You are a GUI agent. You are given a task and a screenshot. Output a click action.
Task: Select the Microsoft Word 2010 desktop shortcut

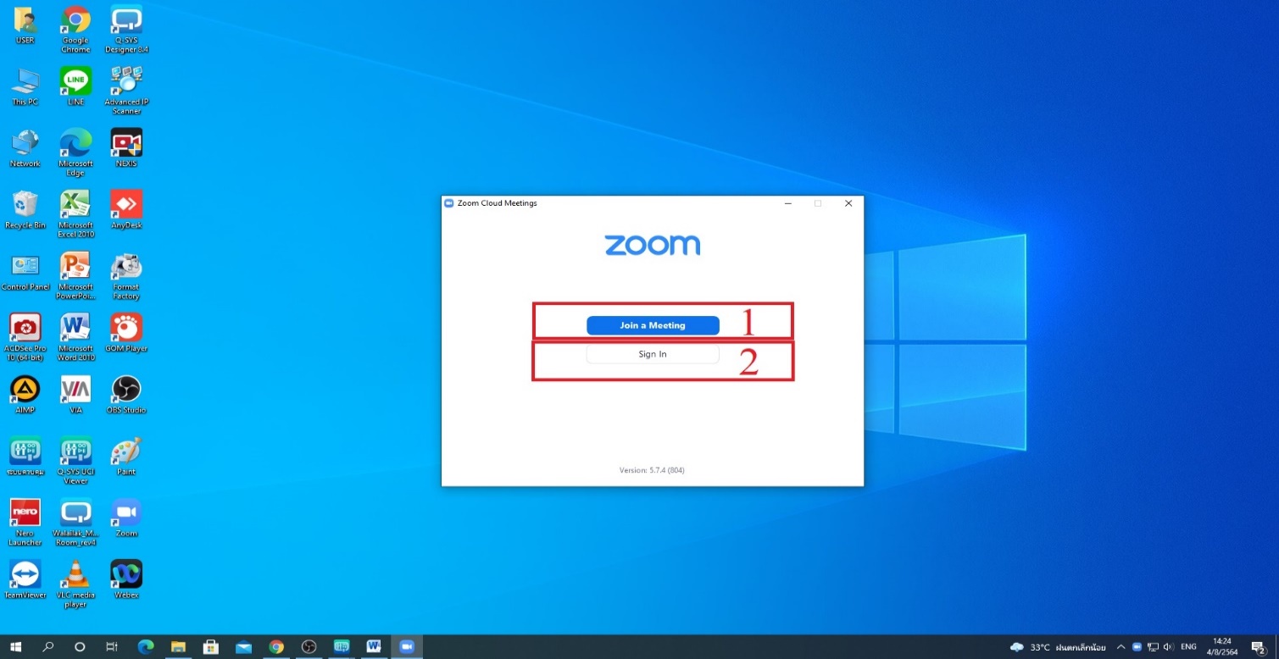[75, 337]
